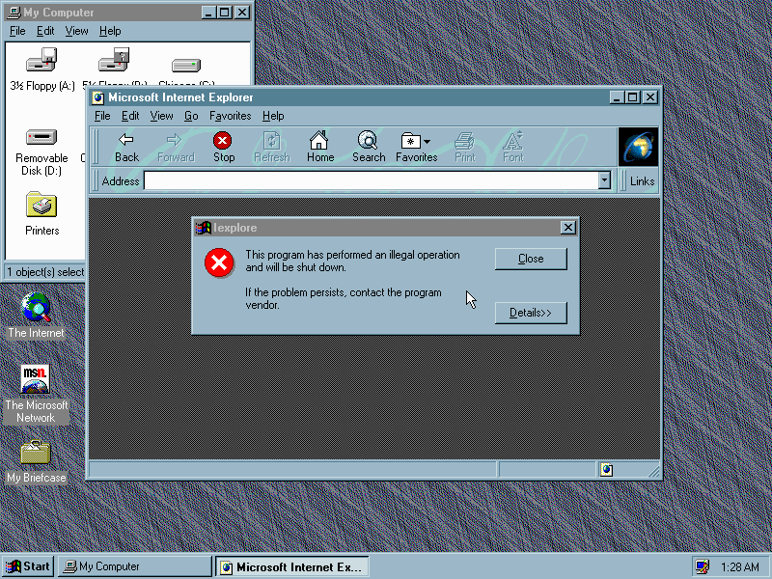Go to Home page icon
The image size is (772, 579).
pyautogui.click(x=319, y=141)
